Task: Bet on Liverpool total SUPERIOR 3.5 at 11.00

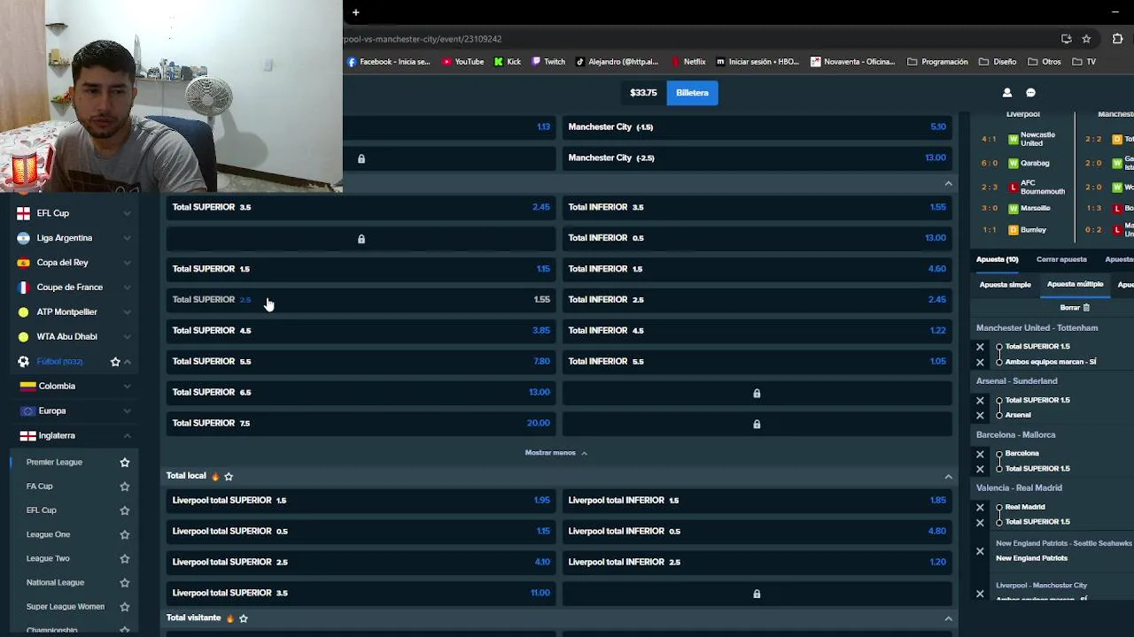Action: coord(361,593)
